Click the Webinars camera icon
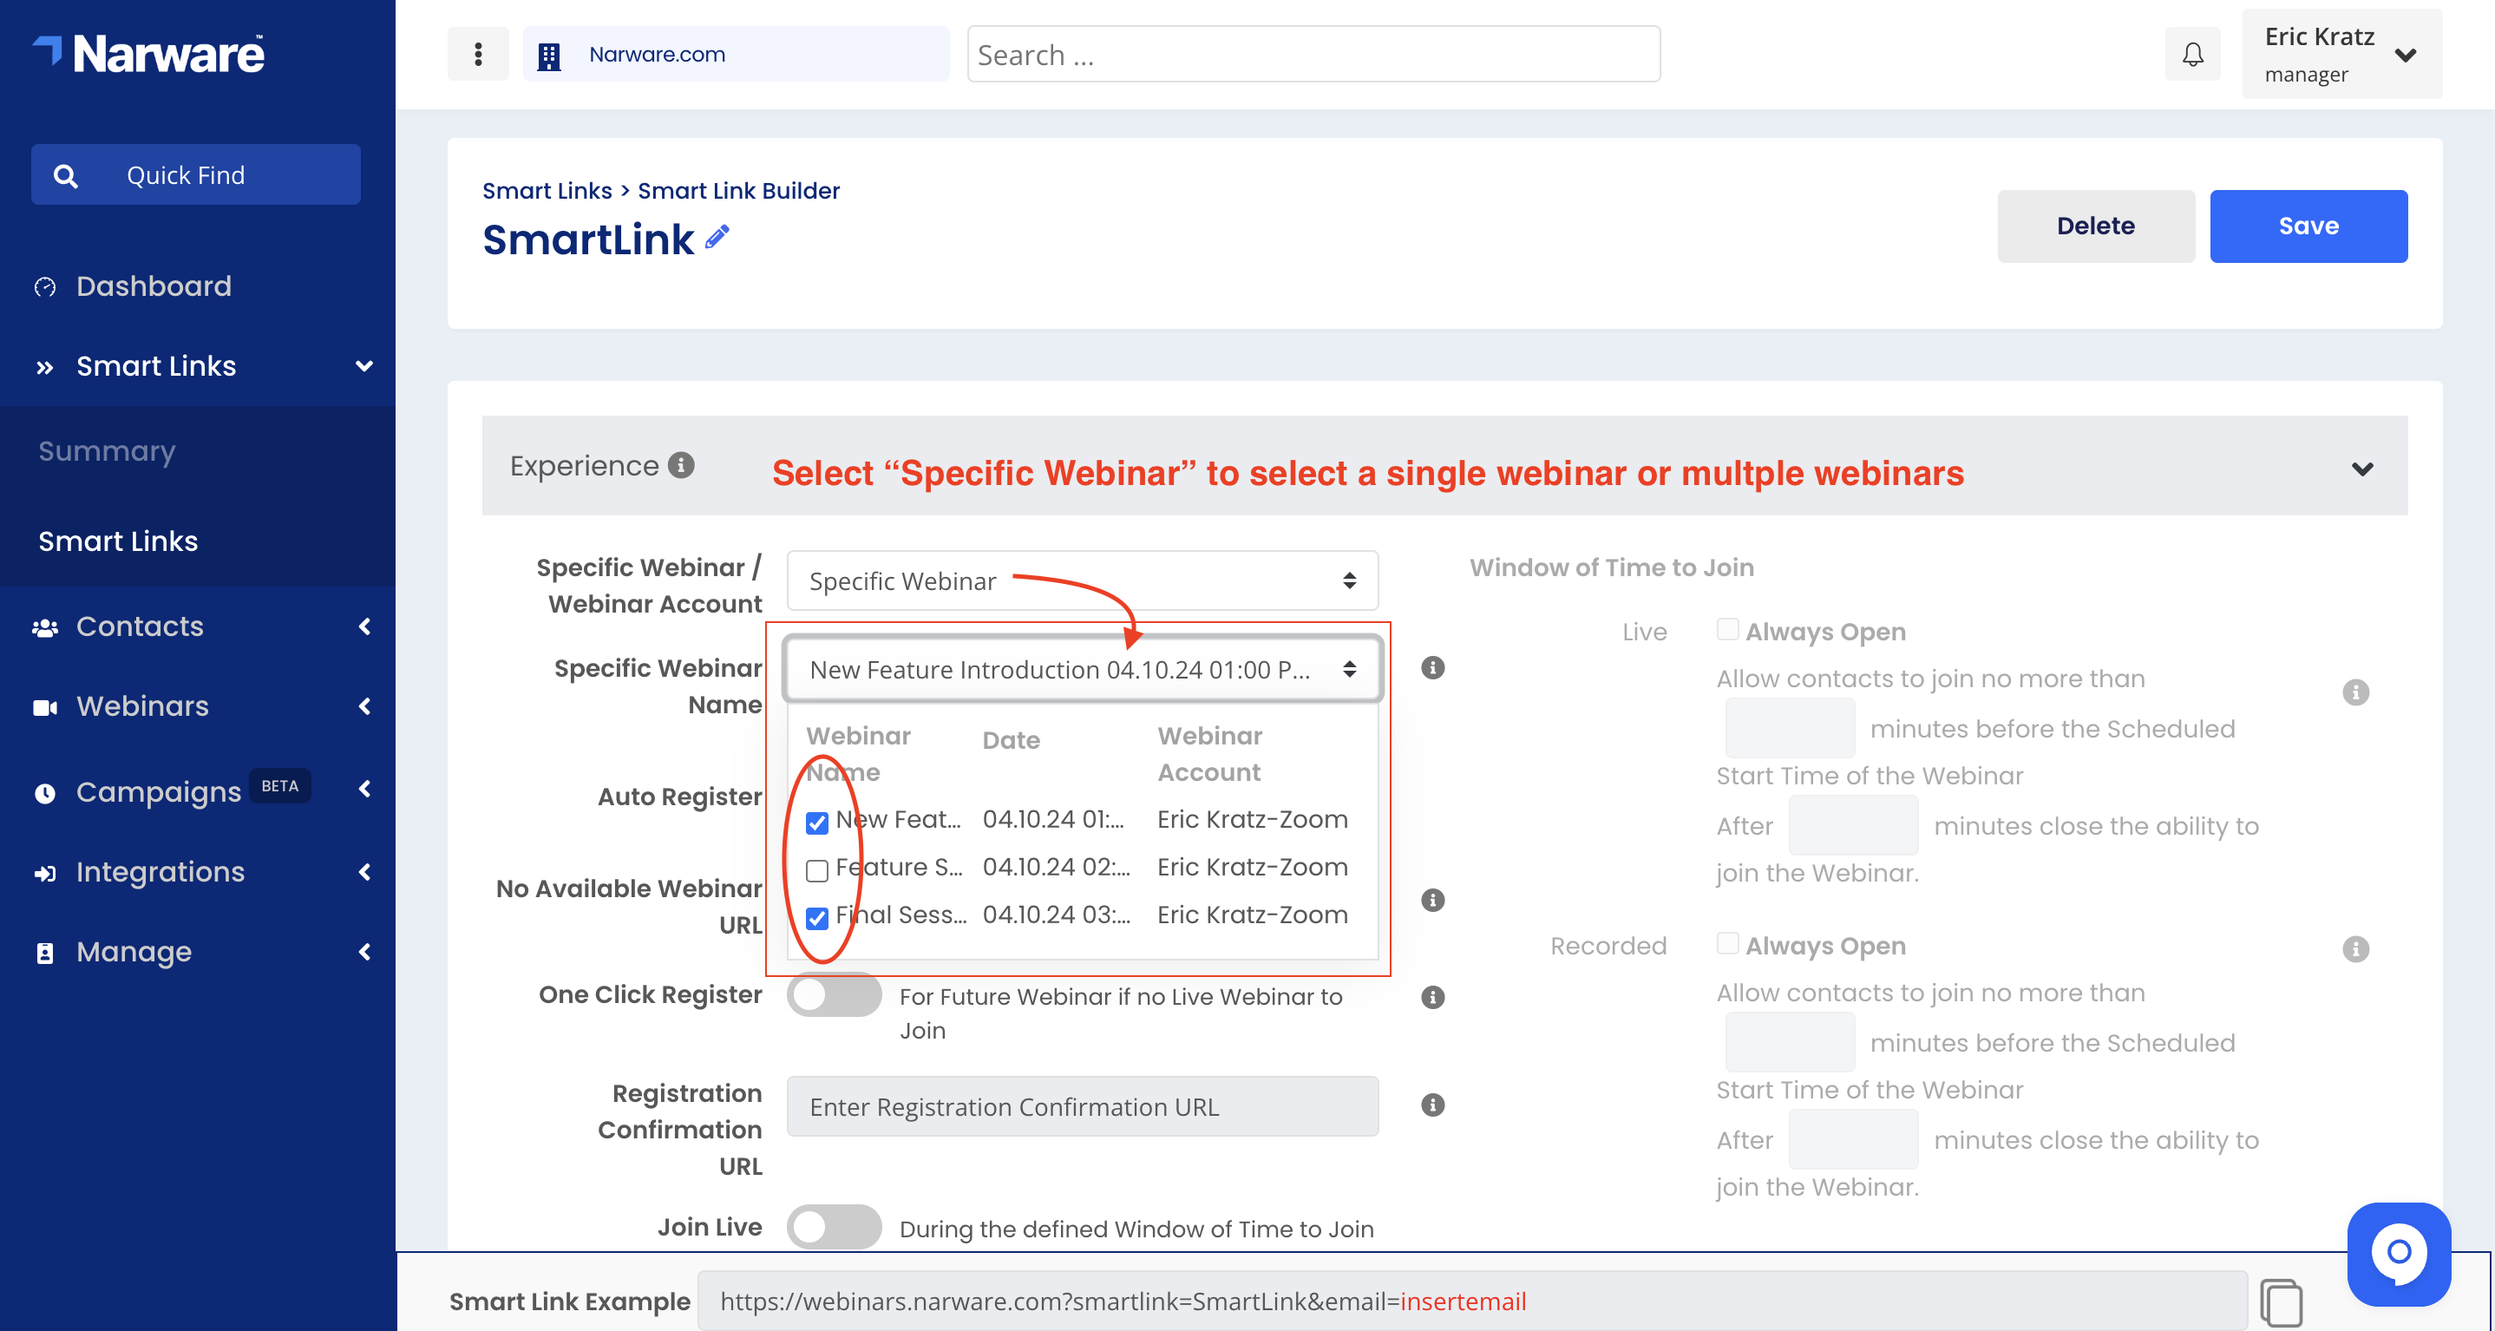 pos(44,707)
